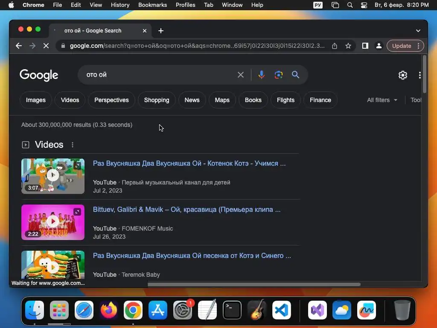Viewport: 437px width, 328px height.
Task: Go back to the previous page
Action: pos(19,46)
